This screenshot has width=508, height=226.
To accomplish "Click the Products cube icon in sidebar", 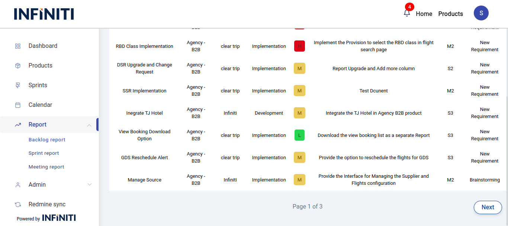I will (18, 66).
